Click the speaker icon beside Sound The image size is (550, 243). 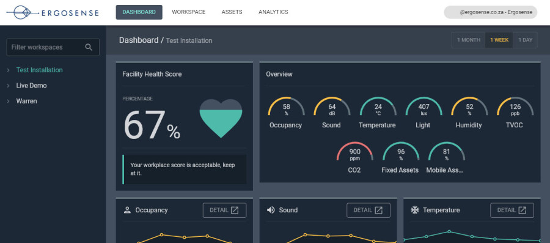[x=271, y=210]
